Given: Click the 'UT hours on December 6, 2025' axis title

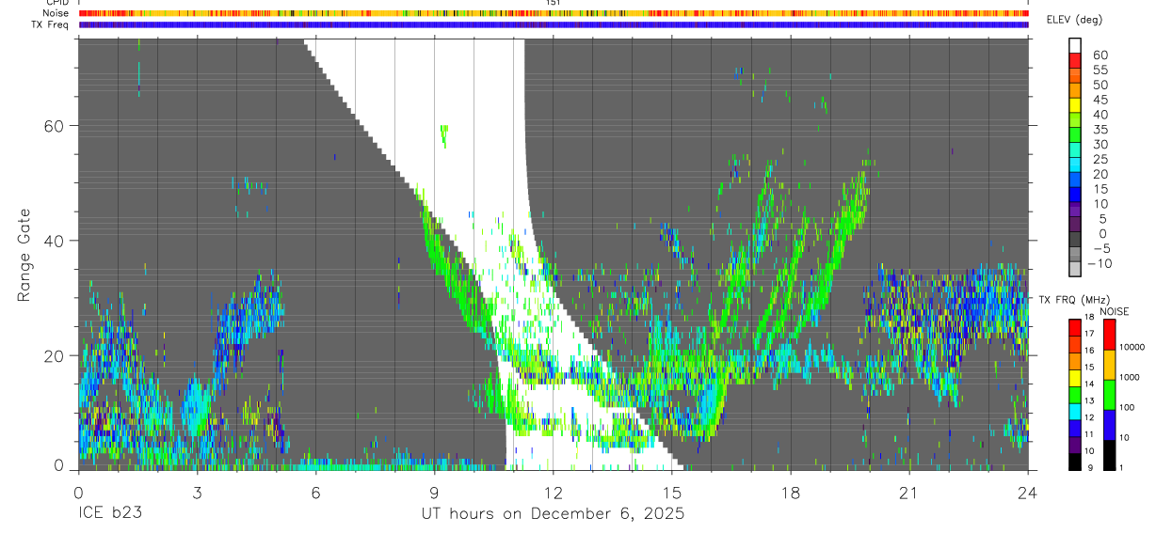Looking at the screenshot, I should tap(553, 514).
